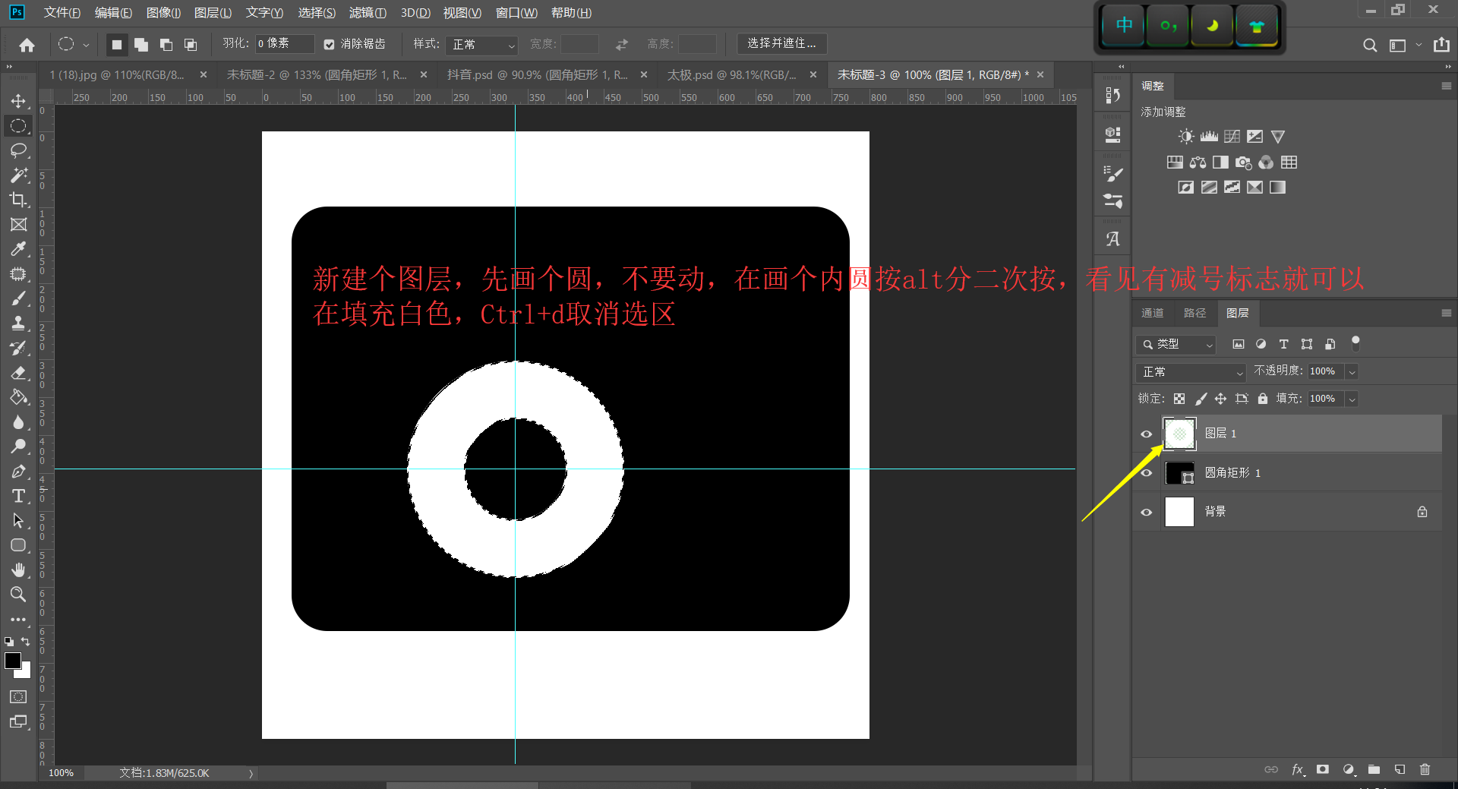
Task: Click the Share button top right
Action: (x=1441, y=45)
